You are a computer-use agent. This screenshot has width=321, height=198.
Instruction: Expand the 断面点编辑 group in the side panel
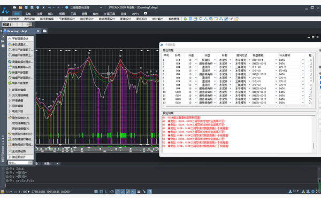18,90
